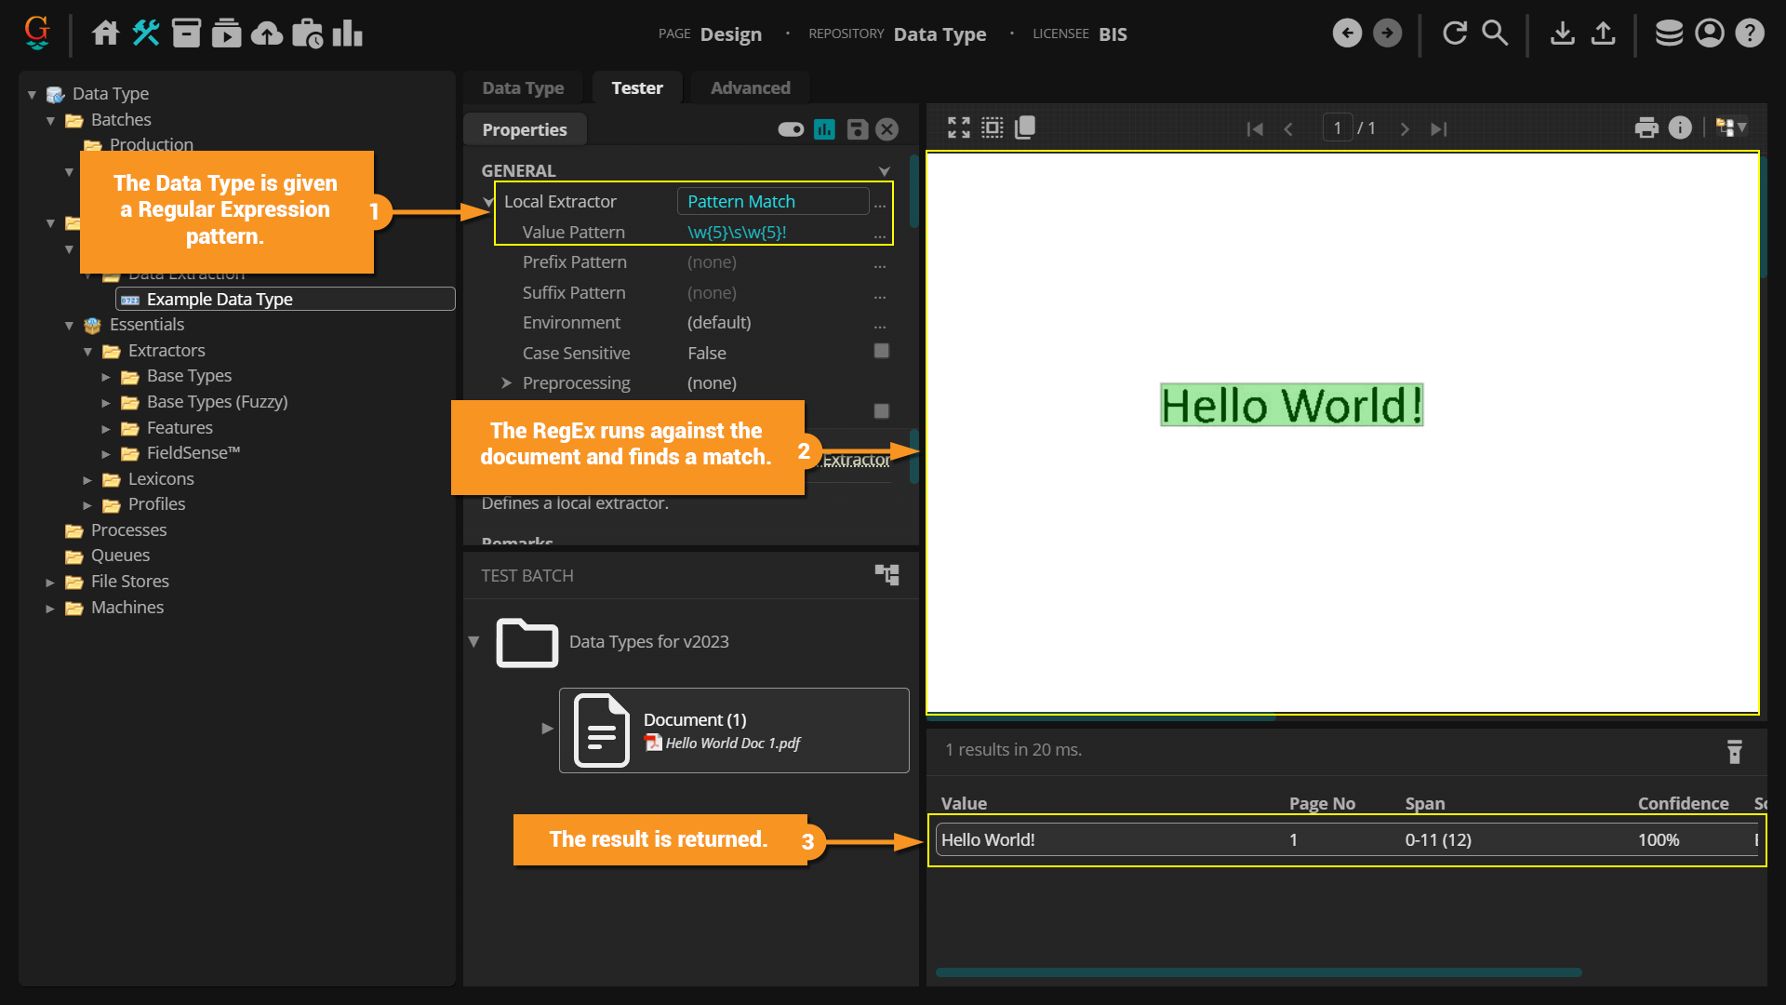The height and width of the screenshot is (1005, 1786).
Task: Toggle the switch in Properties header
Action: pyautogui.click(x=791, y=129)
